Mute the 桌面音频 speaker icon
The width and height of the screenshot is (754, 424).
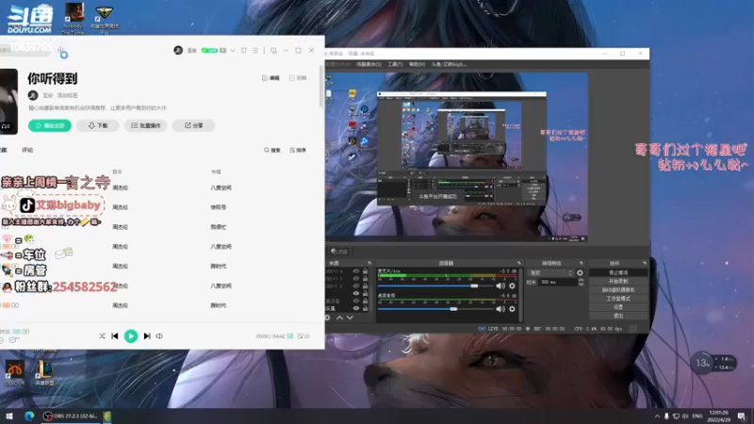tap(500, 309)
